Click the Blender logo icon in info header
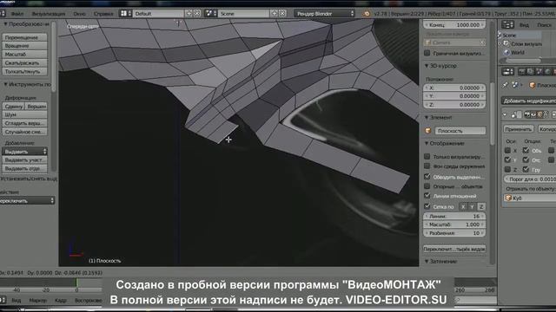 [367, 14]
